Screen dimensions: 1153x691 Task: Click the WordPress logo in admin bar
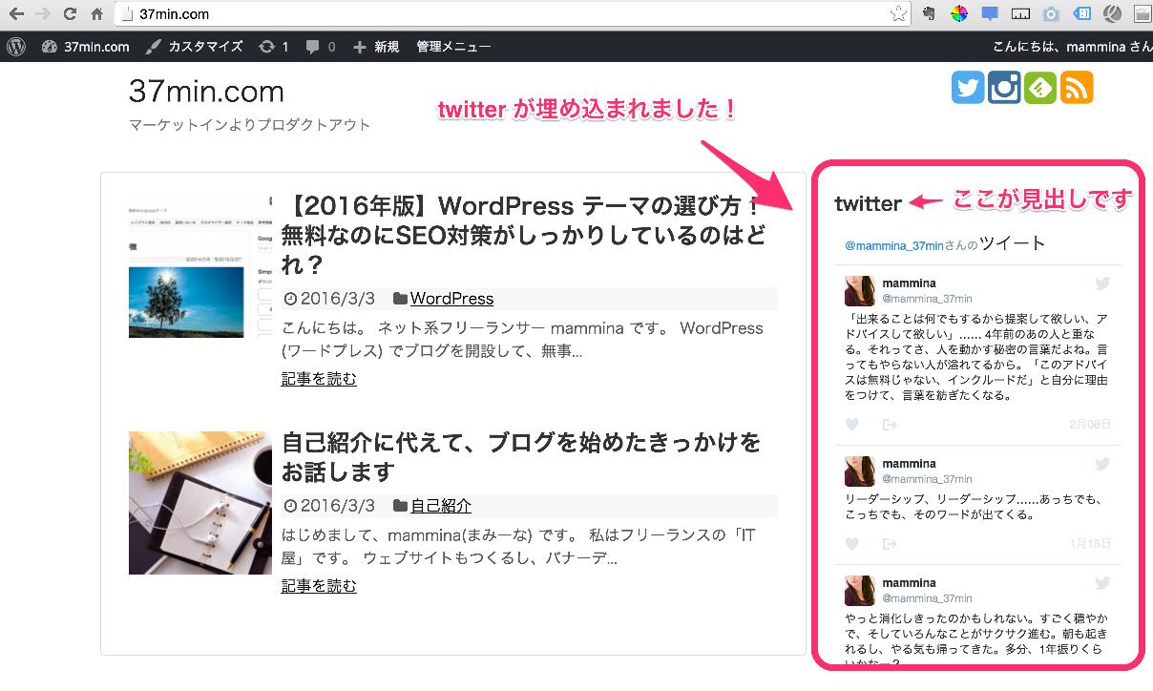tap(16, 46)
